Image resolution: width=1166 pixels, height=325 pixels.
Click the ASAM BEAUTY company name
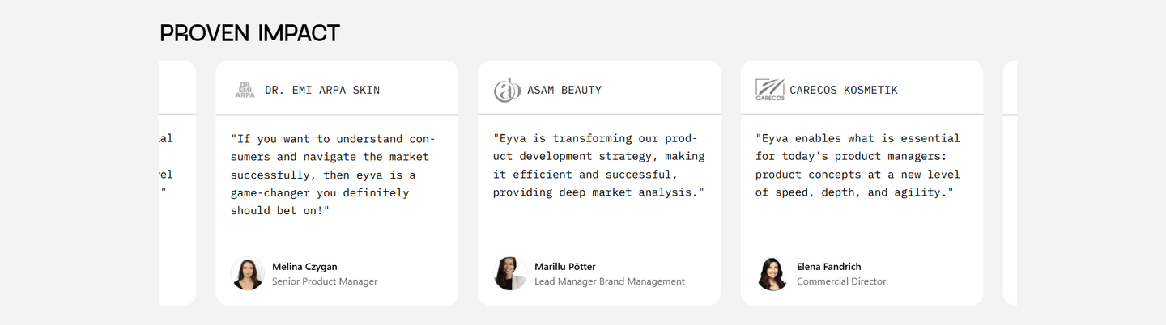click(x=564, y=90)
